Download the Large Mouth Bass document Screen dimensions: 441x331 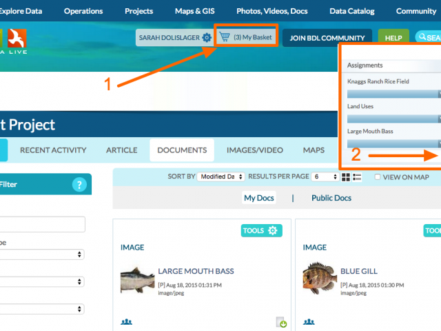click(281, 322)
